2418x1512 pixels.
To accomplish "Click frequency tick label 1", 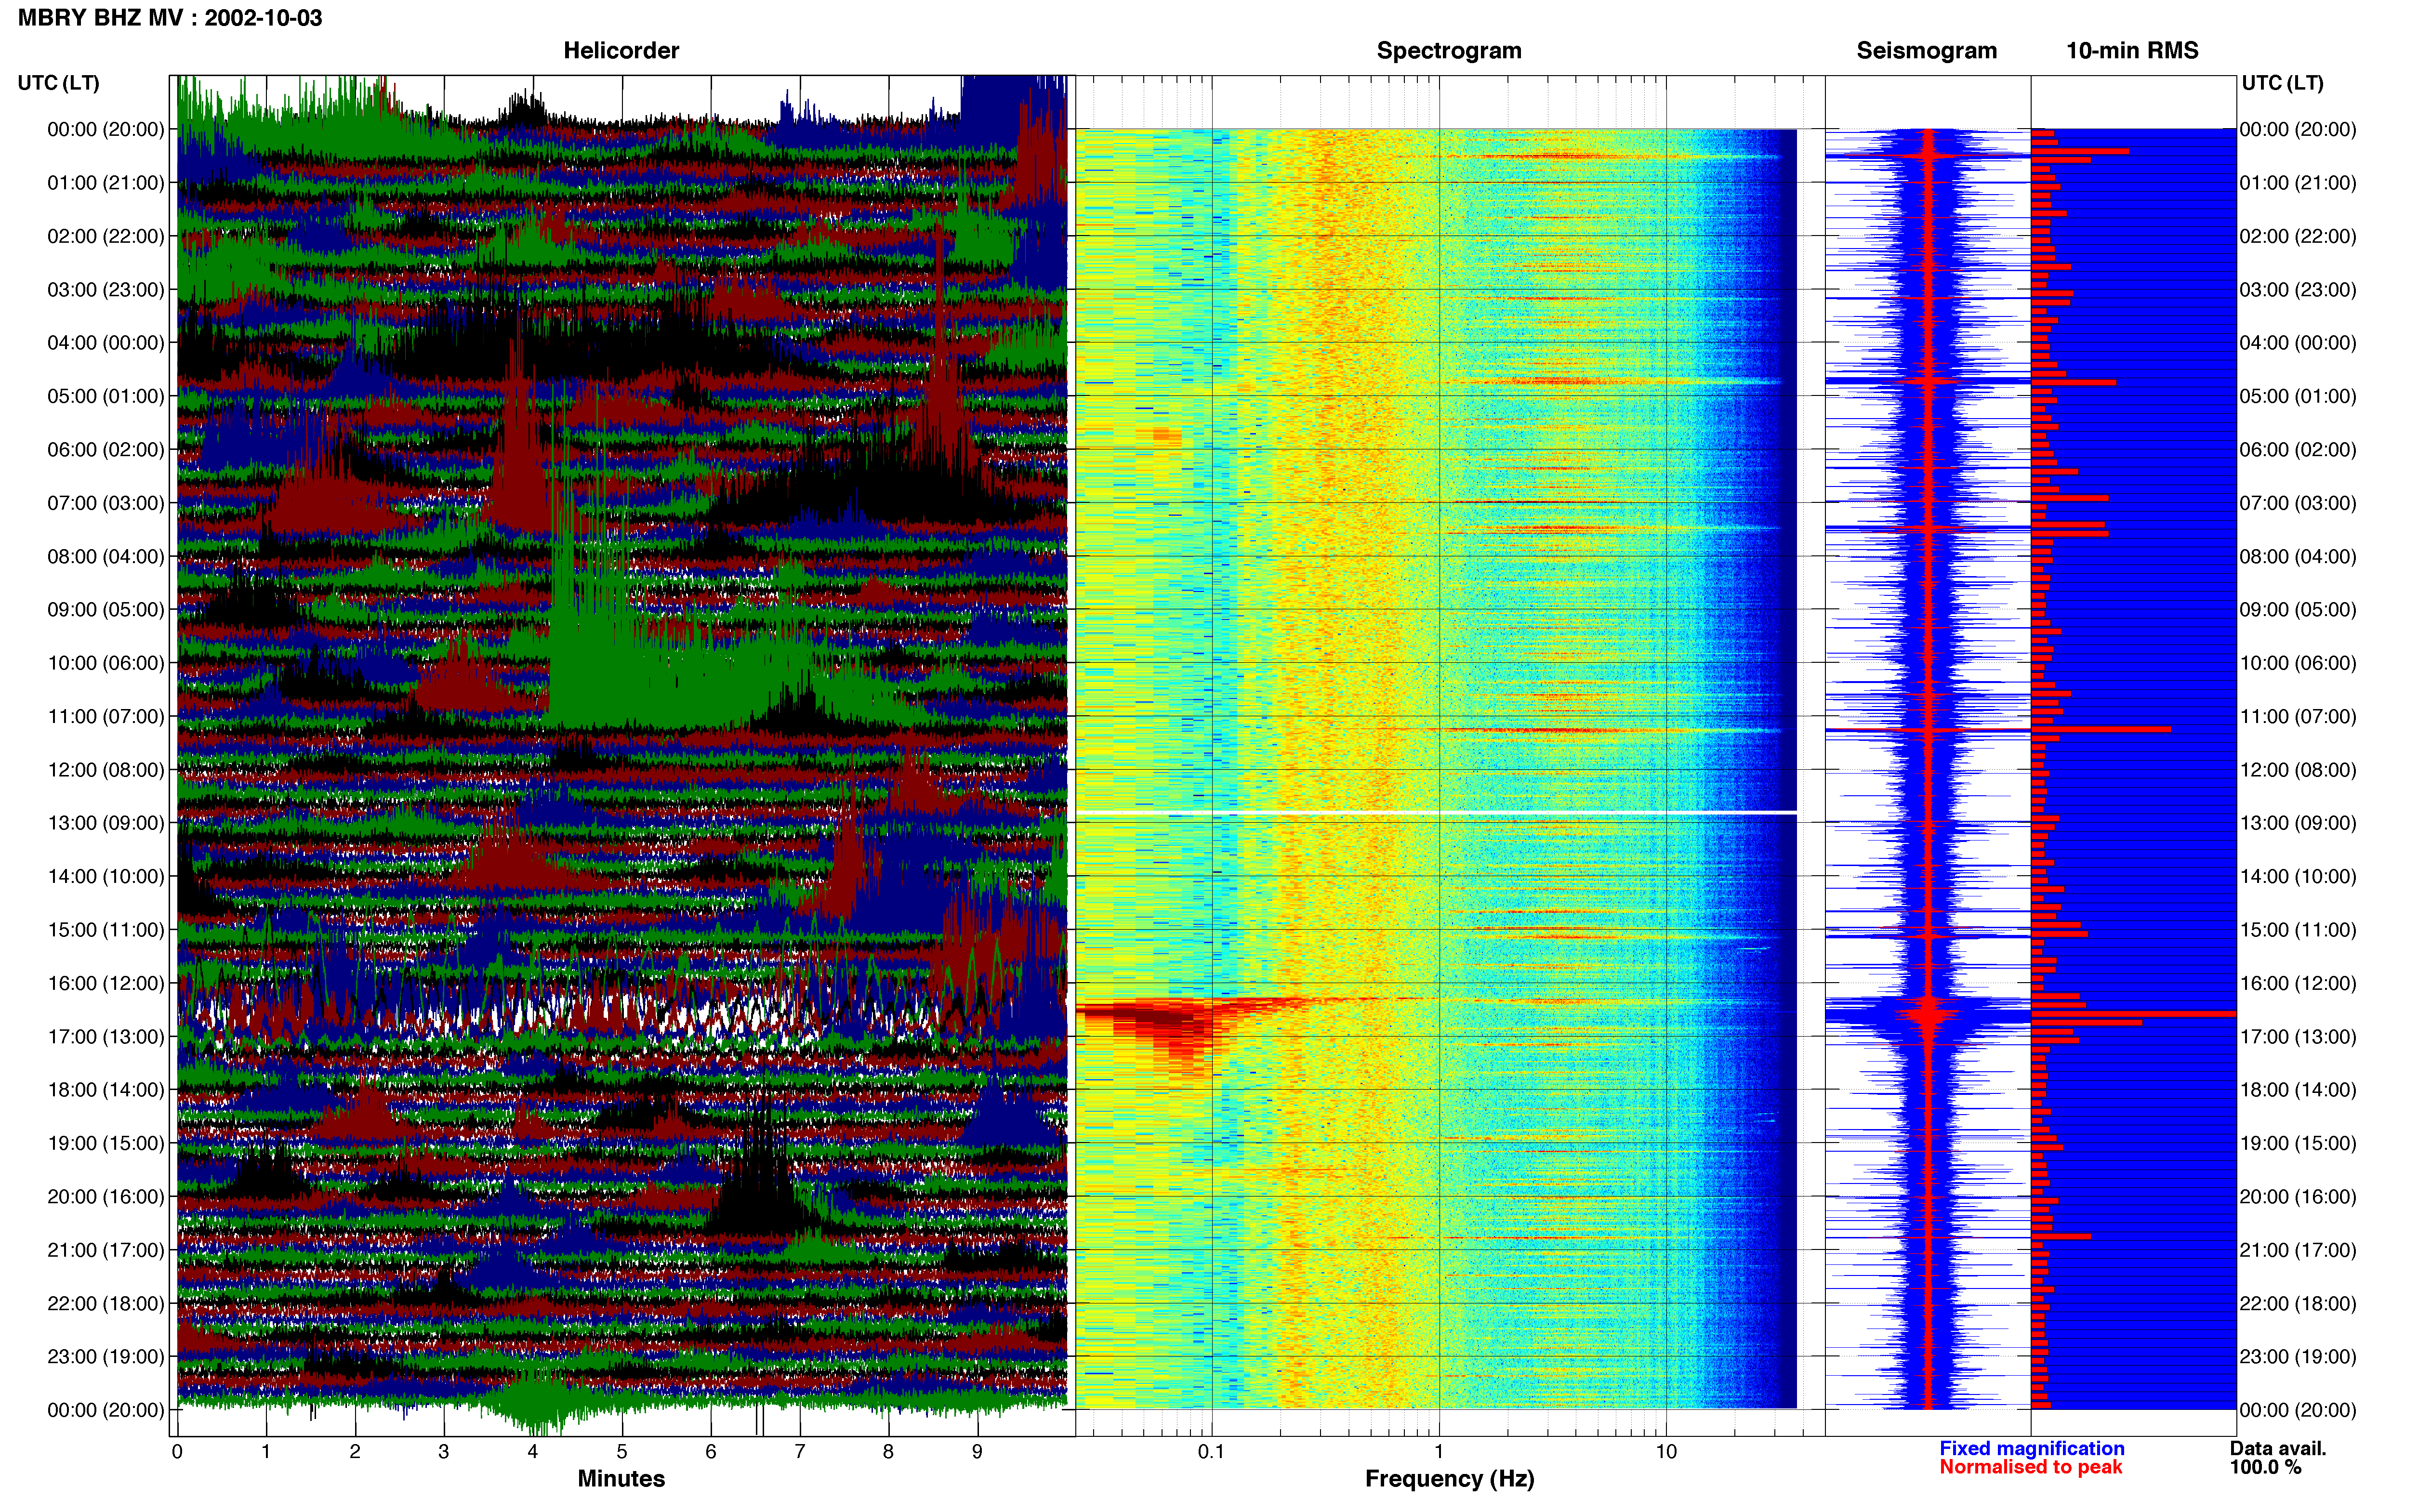I will (x=1439, y=1452).
